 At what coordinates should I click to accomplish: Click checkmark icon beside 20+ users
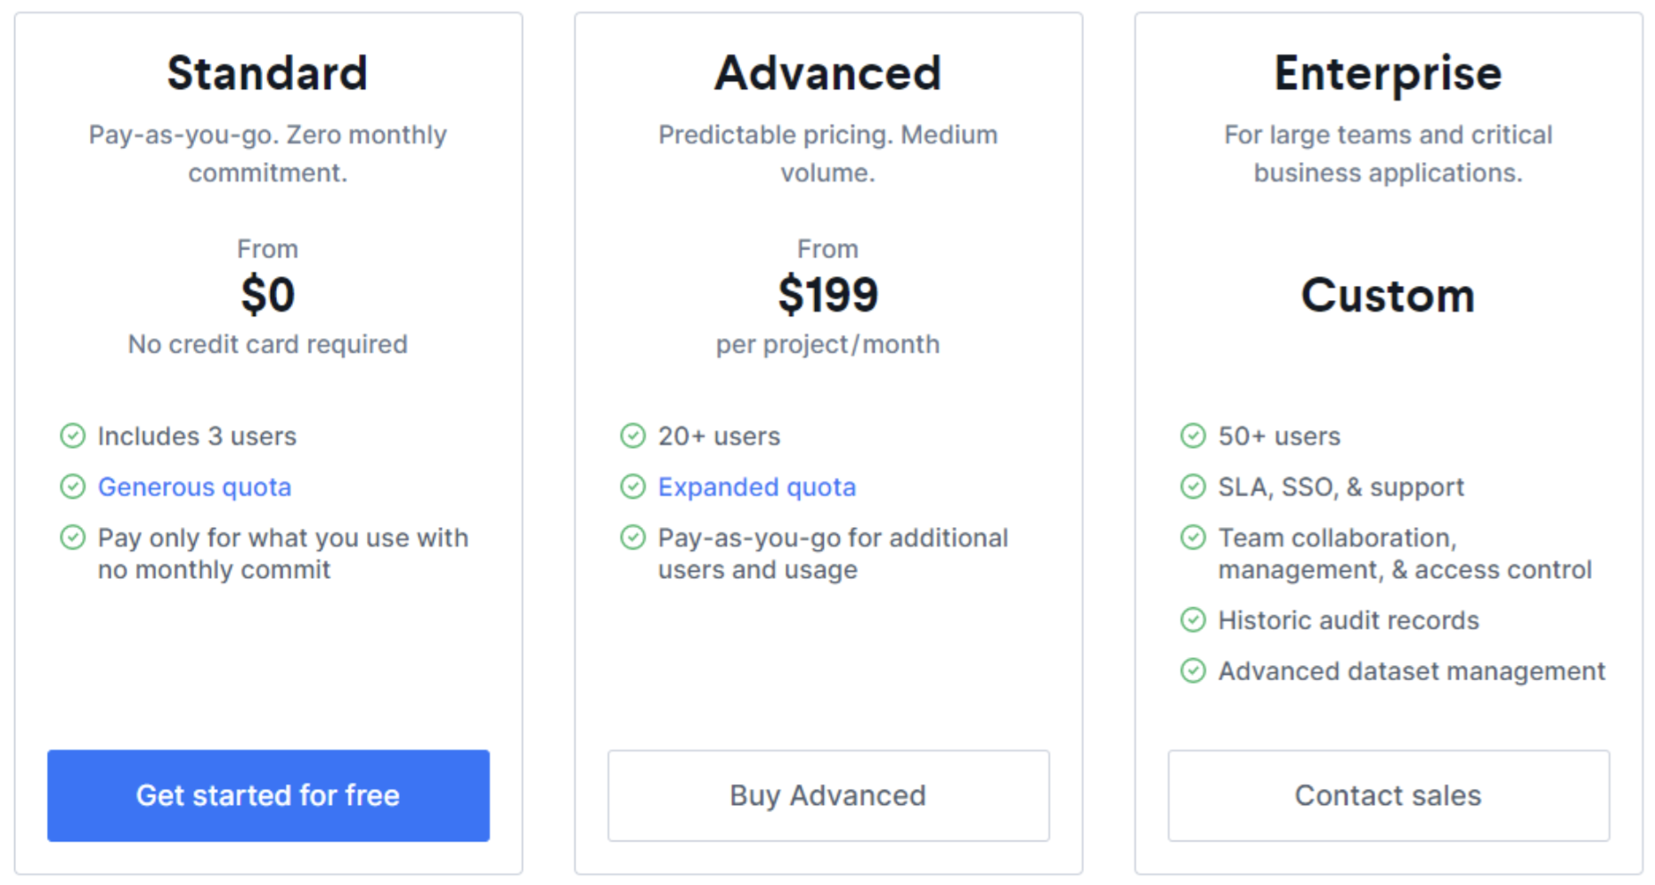[x=632, y=436]
